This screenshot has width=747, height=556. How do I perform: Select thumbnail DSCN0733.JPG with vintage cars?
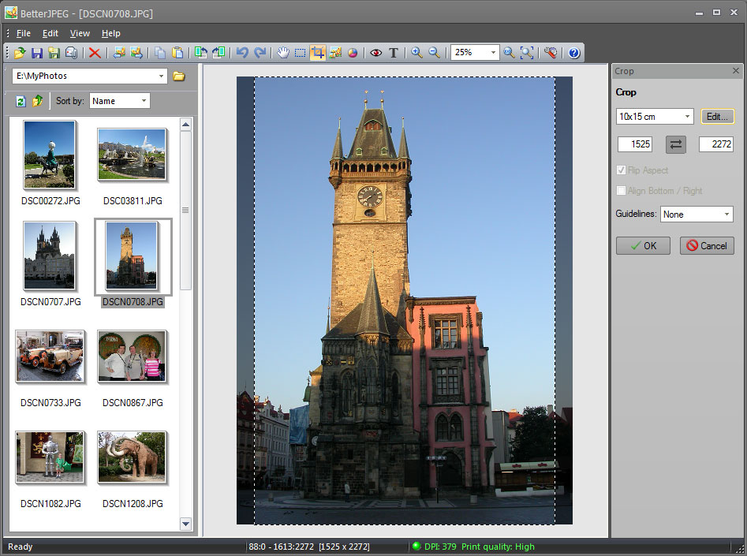(x=50, y=356)
